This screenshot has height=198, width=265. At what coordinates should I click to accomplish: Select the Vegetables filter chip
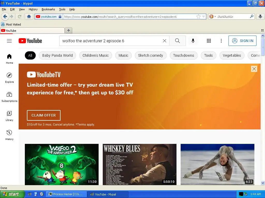pyautogui.click(x=232, y=55)
